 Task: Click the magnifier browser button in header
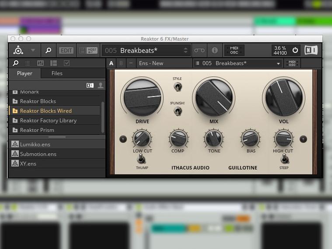pyautogui.click(x=49, y=50)
